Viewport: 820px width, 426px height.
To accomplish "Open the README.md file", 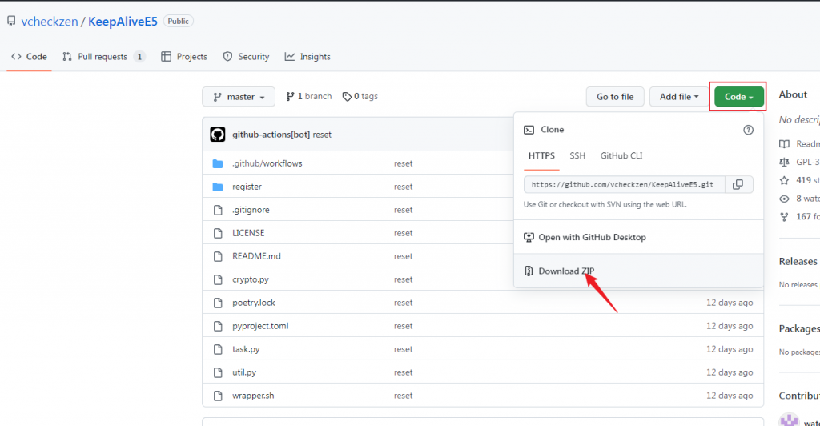I will [x=256, y=256].
